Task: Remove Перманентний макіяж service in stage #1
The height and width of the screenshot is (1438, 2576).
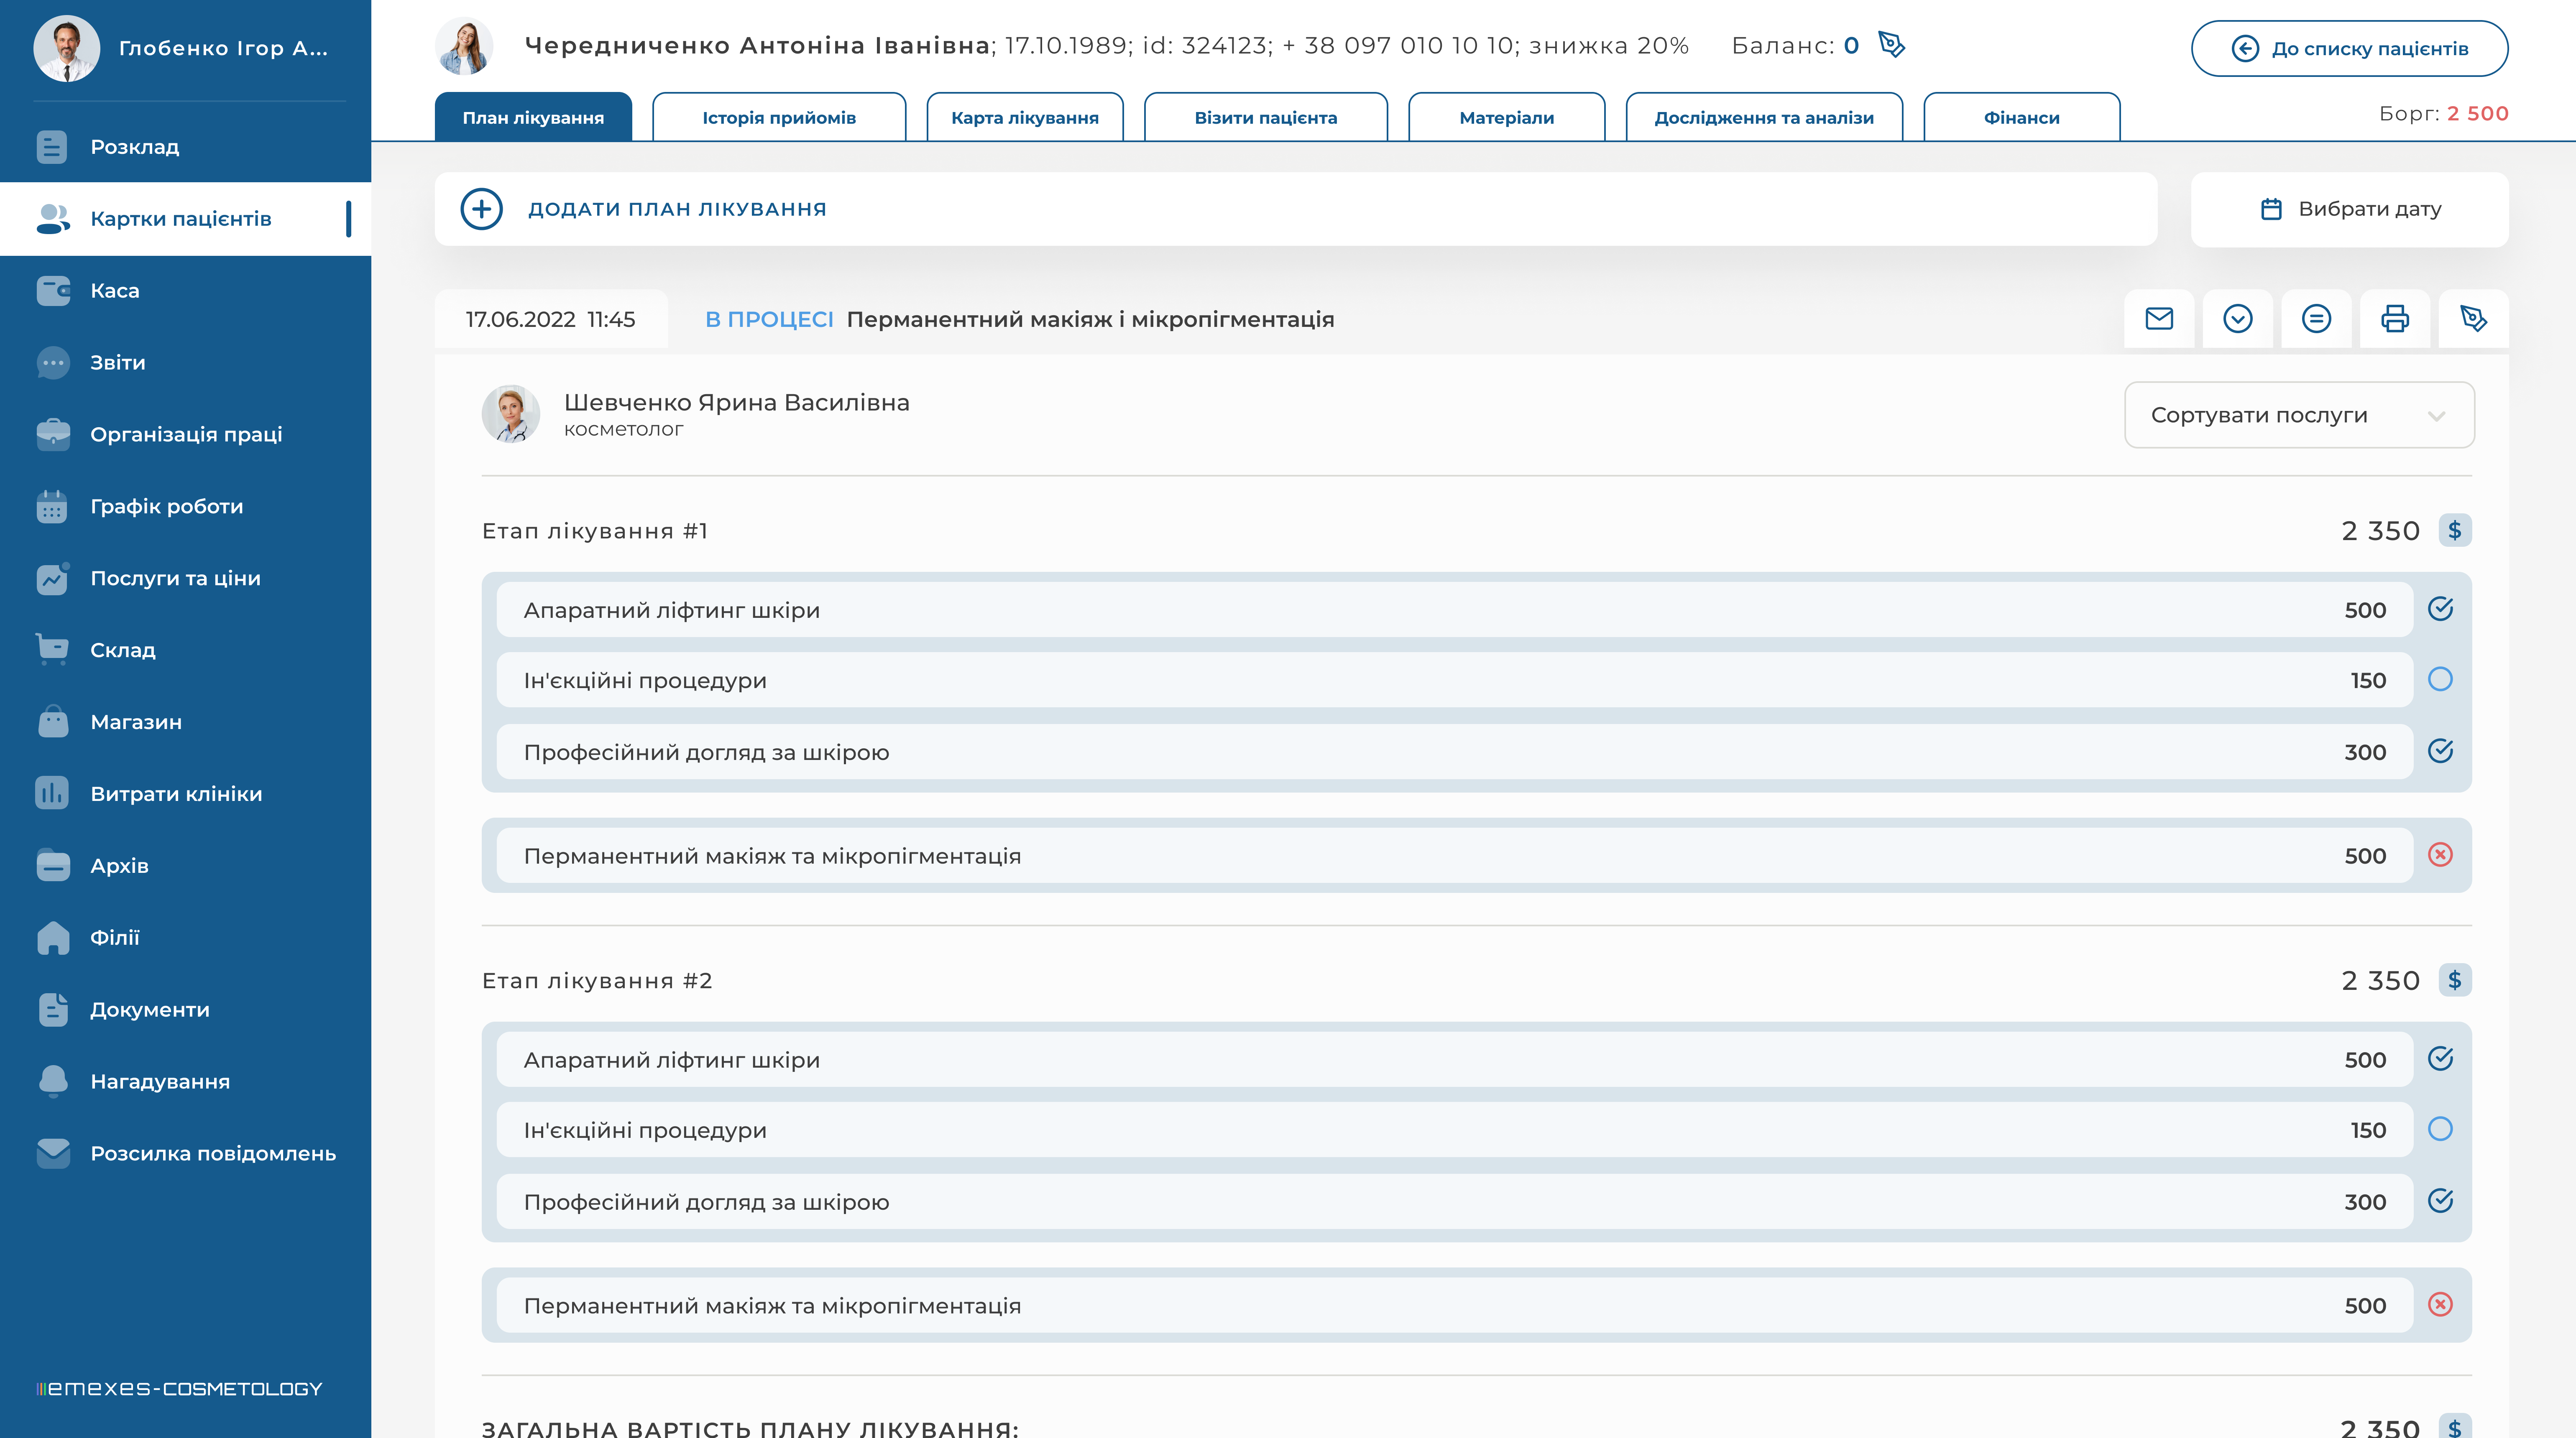Action: pos(2440,855)
